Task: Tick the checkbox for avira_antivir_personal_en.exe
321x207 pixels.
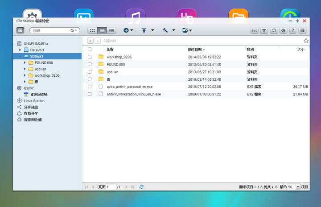Action: click(x=90, y=87)
